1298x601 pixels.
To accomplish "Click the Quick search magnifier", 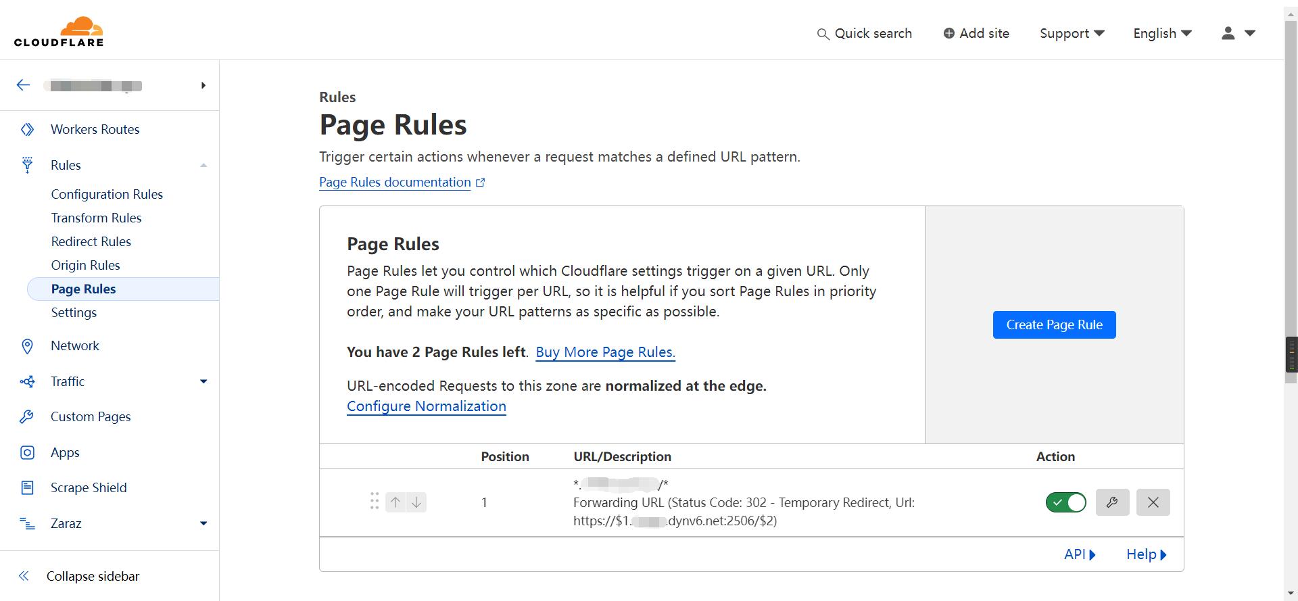I will pos(823,34).
